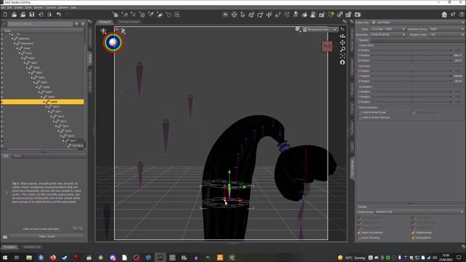This screenshot has width=466, height=262.
Task: Click the draw style sphere icon
Action: coord(297,29)
